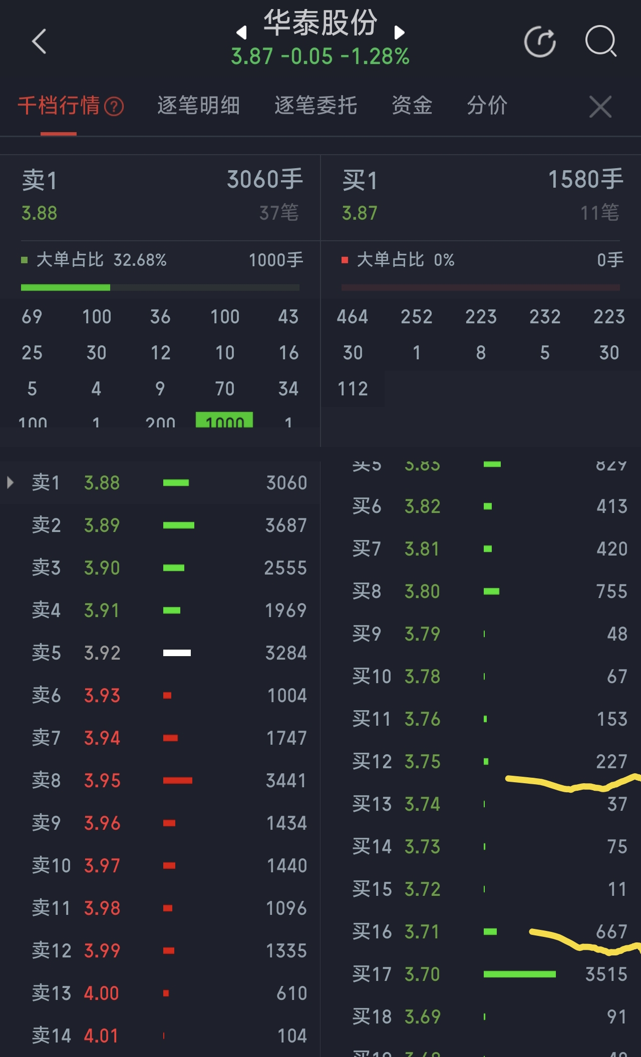
Task: Select the 买9 3.79 row
Action: [481, 634]
